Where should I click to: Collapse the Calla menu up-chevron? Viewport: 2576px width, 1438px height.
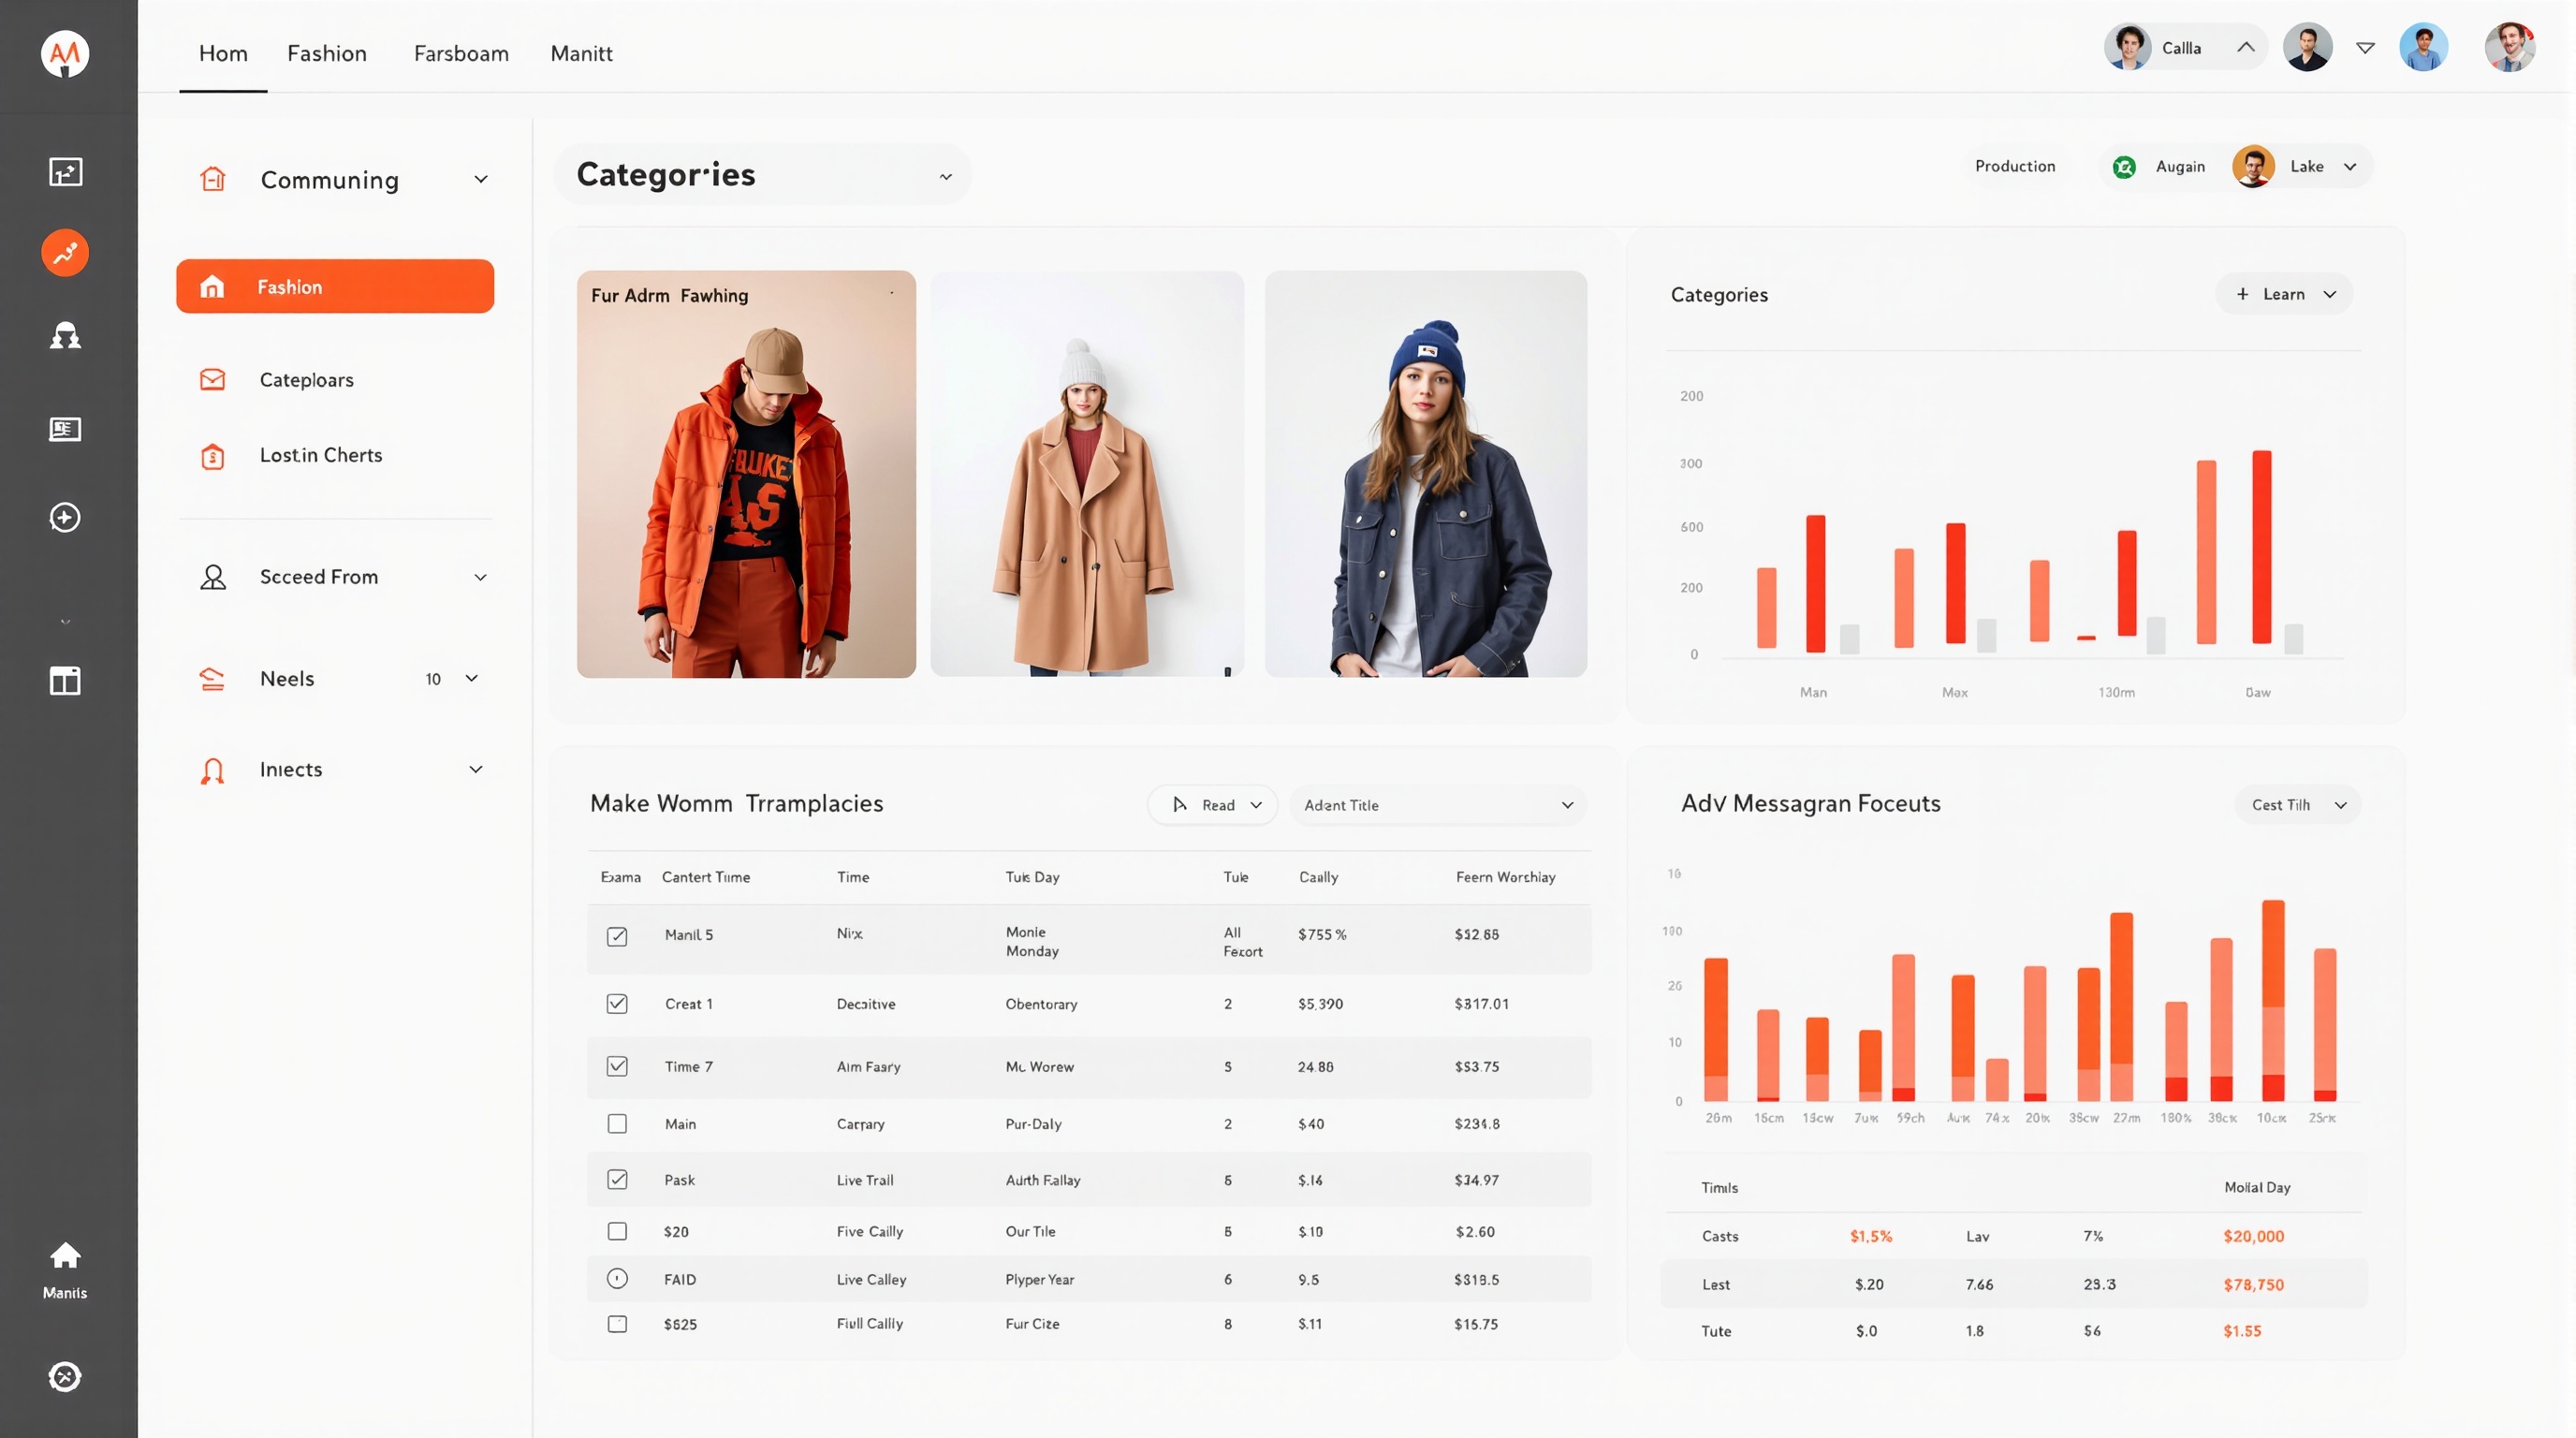pos(2245,47)
